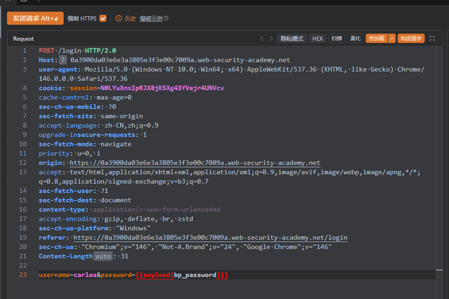Click the referer login URL on line 19

210,237
